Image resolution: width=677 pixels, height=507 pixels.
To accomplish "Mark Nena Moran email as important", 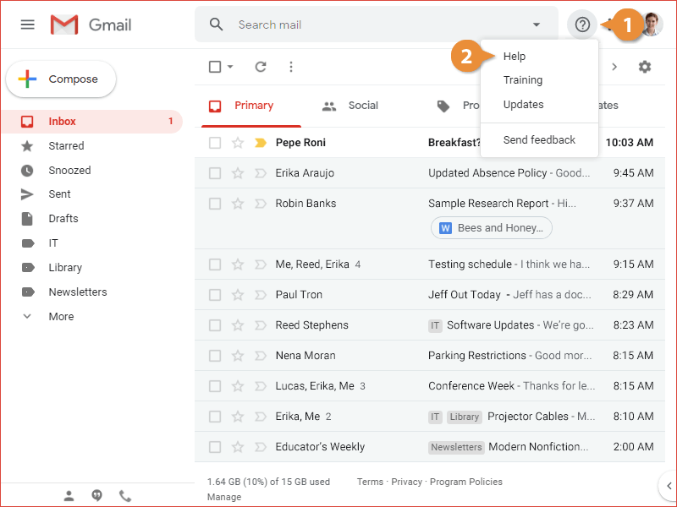I will (261, 356).
